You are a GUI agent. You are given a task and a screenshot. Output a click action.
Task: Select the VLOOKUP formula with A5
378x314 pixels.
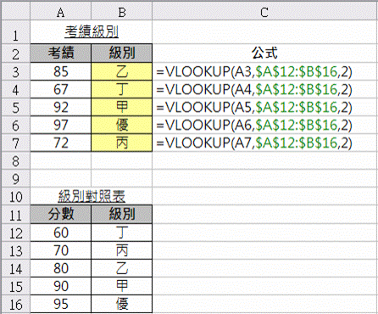(254, 107)
